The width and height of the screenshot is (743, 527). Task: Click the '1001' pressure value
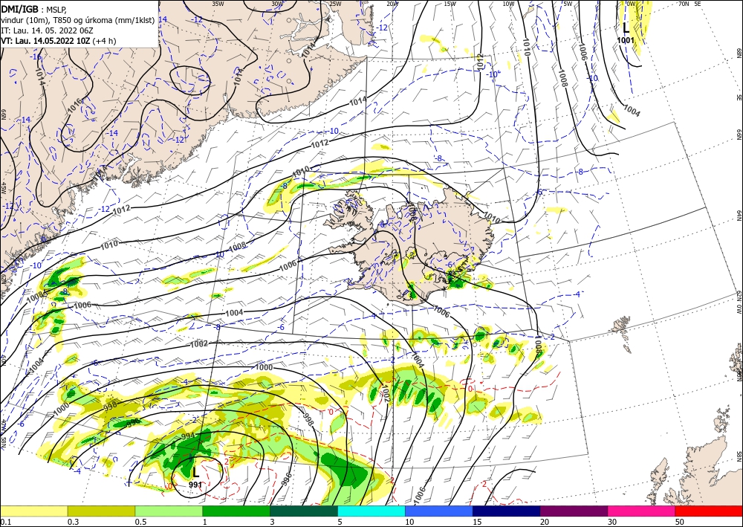pyautogui.click(x=626, y=40)
